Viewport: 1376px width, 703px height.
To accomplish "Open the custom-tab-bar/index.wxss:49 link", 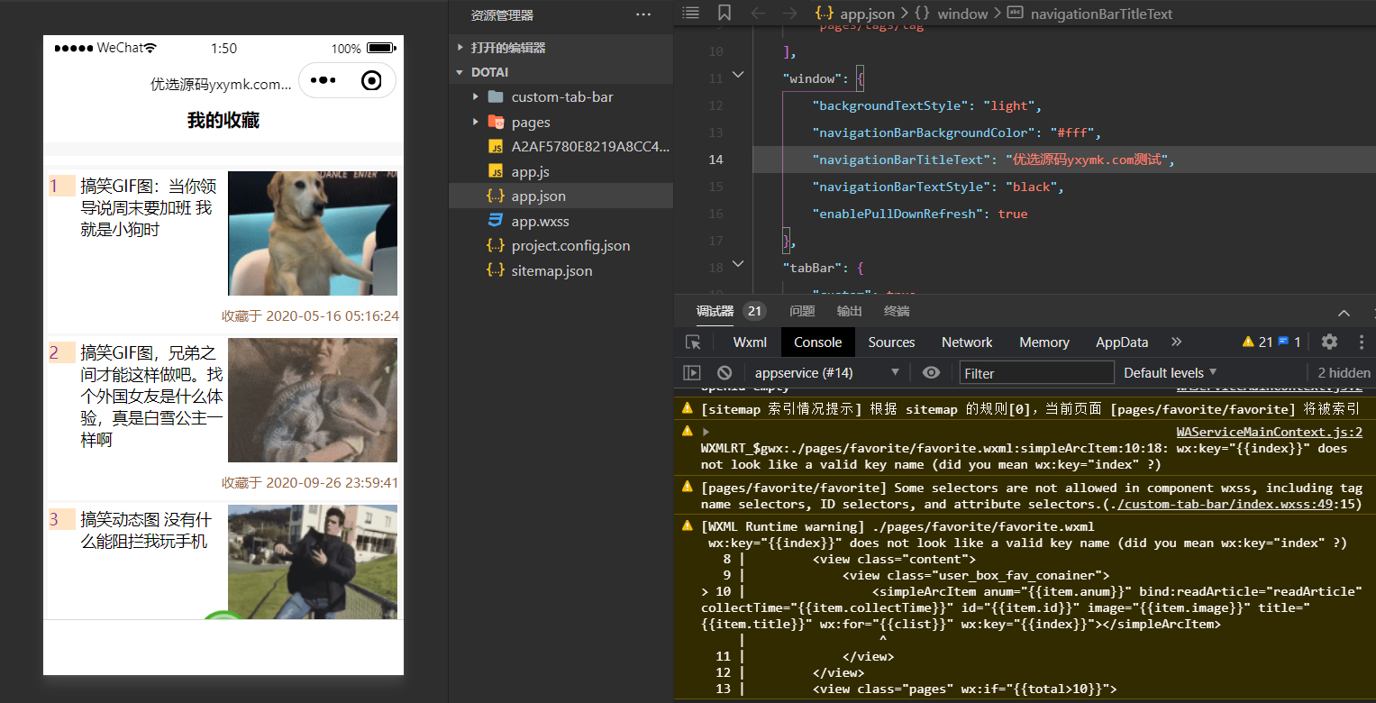I will pyautogui.click(x=1227, y=504).
